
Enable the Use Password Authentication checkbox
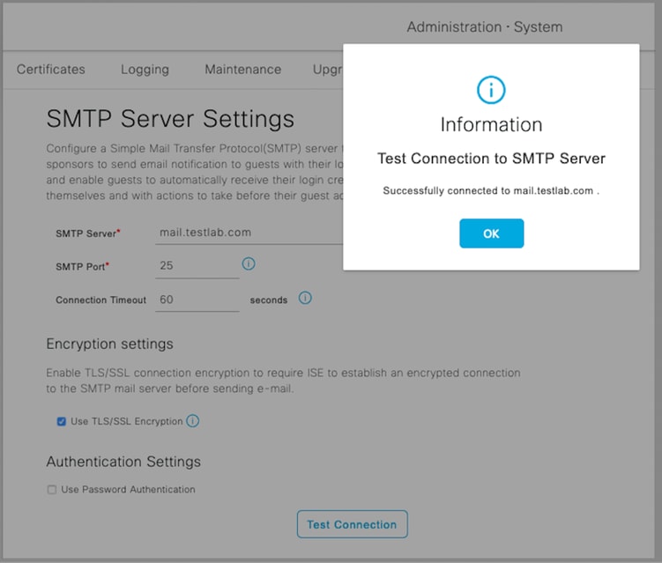click(x=51, y=490)
